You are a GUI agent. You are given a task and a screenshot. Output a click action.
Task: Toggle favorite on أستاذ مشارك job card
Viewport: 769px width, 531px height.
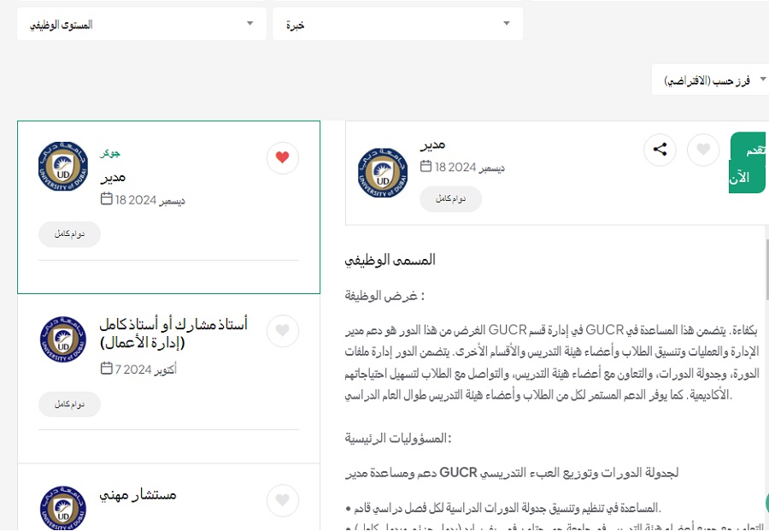click(x=283, y=330)
